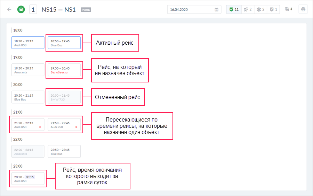
Task: Open the 21:50 - 22:45 Audi RS8 ride
Action: pos(64,124)
